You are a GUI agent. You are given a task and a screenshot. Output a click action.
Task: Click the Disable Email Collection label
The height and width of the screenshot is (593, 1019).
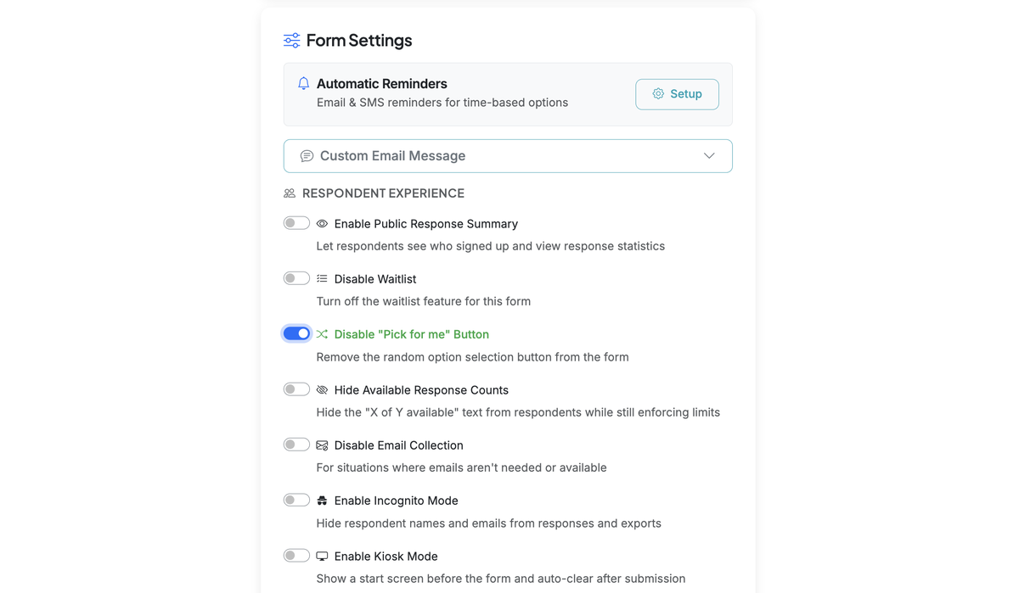(x=398, y=445)
